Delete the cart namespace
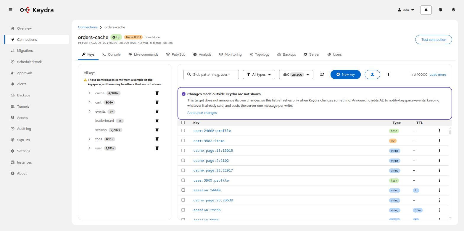Image resolution: width=464 pixels, height=231 pixels. tap(157, 102)
